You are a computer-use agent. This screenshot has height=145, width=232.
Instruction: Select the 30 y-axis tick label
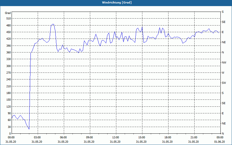pos(9,127)
